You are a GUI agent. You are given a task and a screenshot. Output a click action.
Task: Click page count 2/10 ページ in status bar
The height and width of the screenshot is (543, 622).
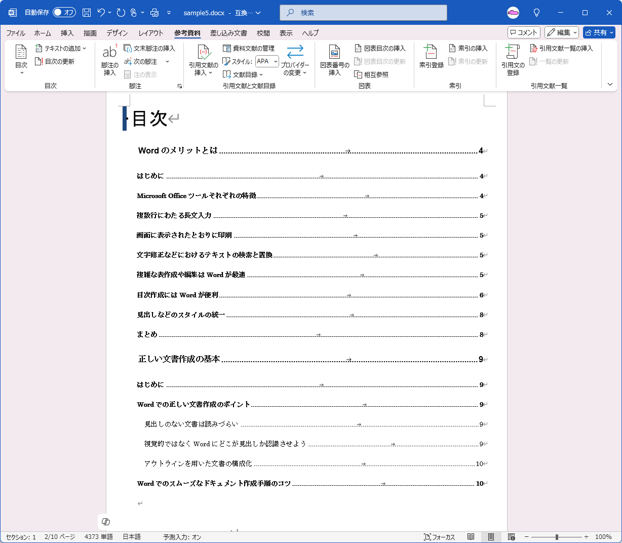(60, 537)
